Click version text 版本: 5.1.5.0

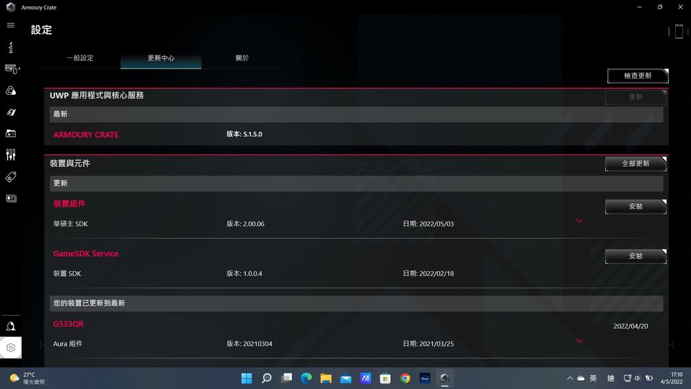click(x=244, y=134)
